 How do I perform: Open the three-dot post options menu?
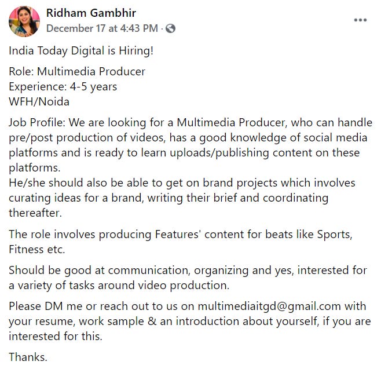(x=360, y=20)
